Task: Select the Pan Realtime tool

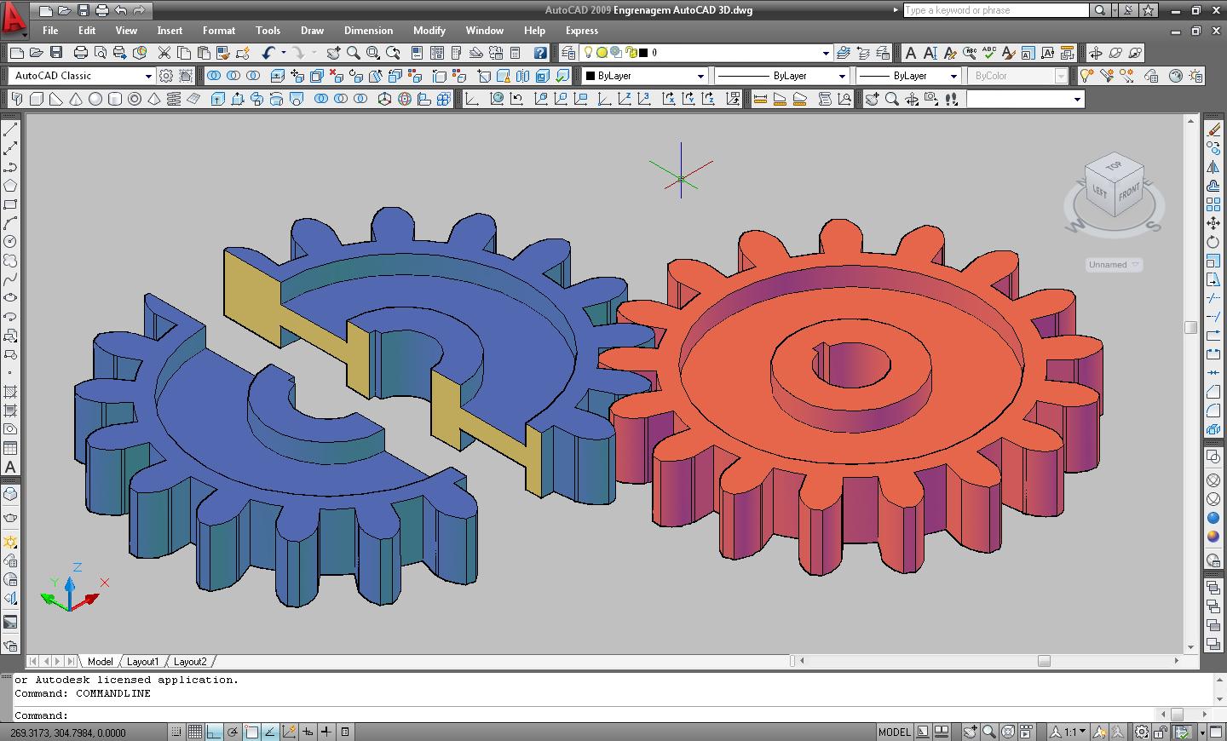Action: click(x=334, y=52)
